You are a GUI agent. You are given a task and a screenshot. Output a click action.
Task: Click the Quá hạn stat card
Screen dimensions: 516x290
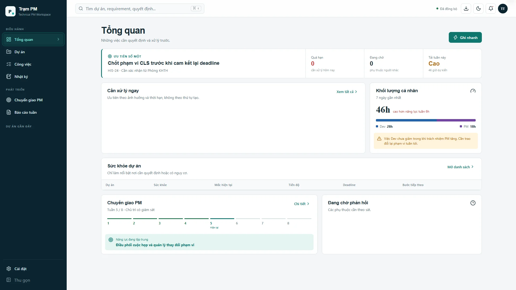335,63
